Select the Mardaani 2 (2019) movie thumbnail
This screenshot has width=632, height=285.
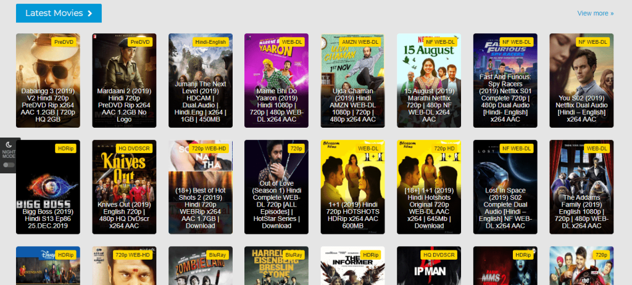coord(124,80)
